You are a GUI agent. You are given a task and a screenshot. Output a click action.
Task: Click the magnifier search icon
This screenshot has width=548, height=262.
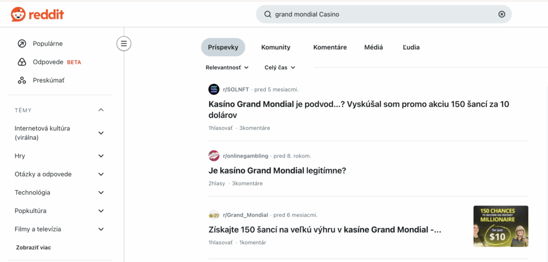click(x=268, y=14)
